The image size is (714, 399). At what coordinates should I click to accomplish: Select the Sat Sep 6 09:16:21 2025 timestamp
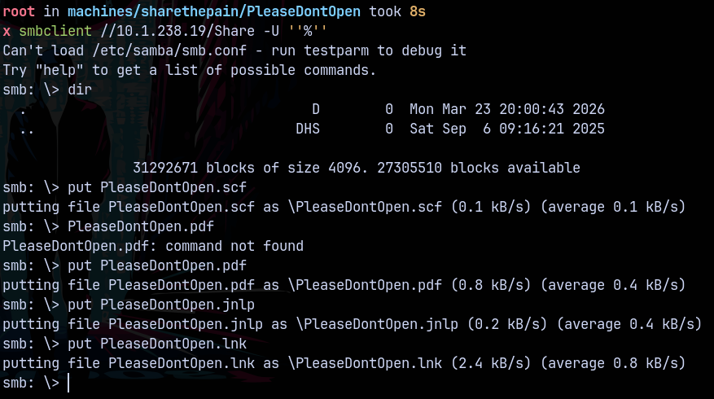(506, 129)
